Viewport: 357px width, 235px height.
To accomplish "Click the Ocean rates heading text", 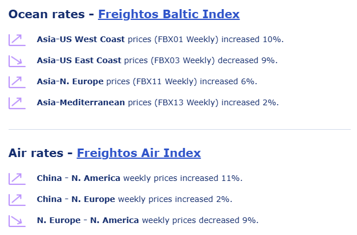I will point(47,14).
